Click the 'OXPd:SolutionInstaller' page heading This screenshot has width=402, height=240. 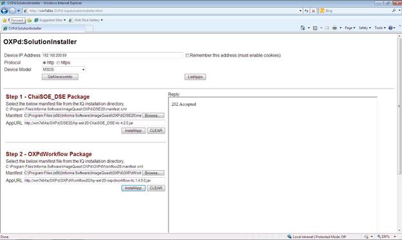pyautogui.click(x=40, y=42)
